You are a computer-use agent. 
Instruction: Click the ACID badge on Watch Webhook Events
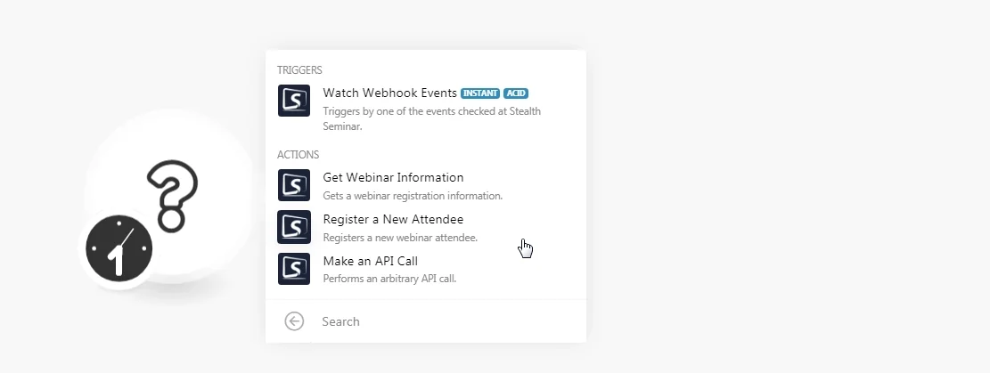pos(516,93)
